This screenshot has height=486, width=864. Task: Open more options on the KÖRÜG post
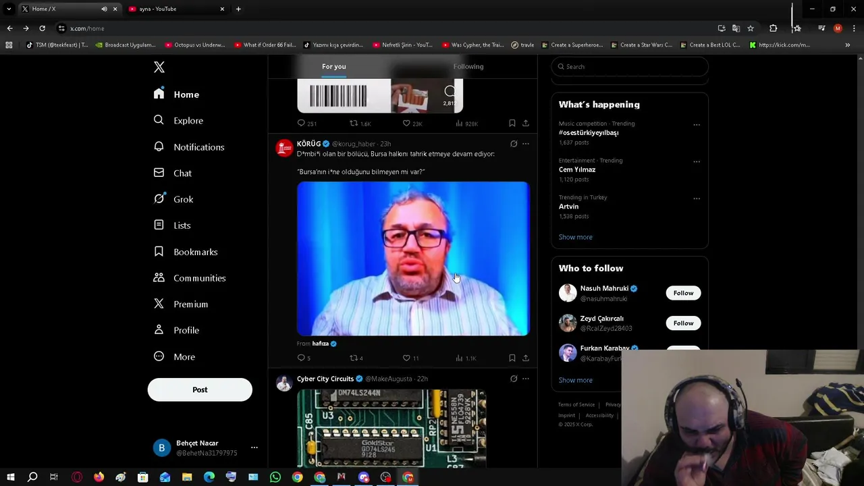[526, 144]
